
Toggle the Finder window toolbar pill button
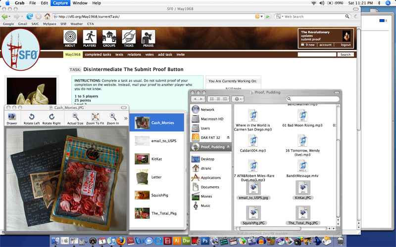tap(337, 92)
